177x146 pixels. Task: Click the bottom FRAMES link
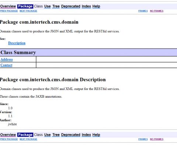point(143,139)
